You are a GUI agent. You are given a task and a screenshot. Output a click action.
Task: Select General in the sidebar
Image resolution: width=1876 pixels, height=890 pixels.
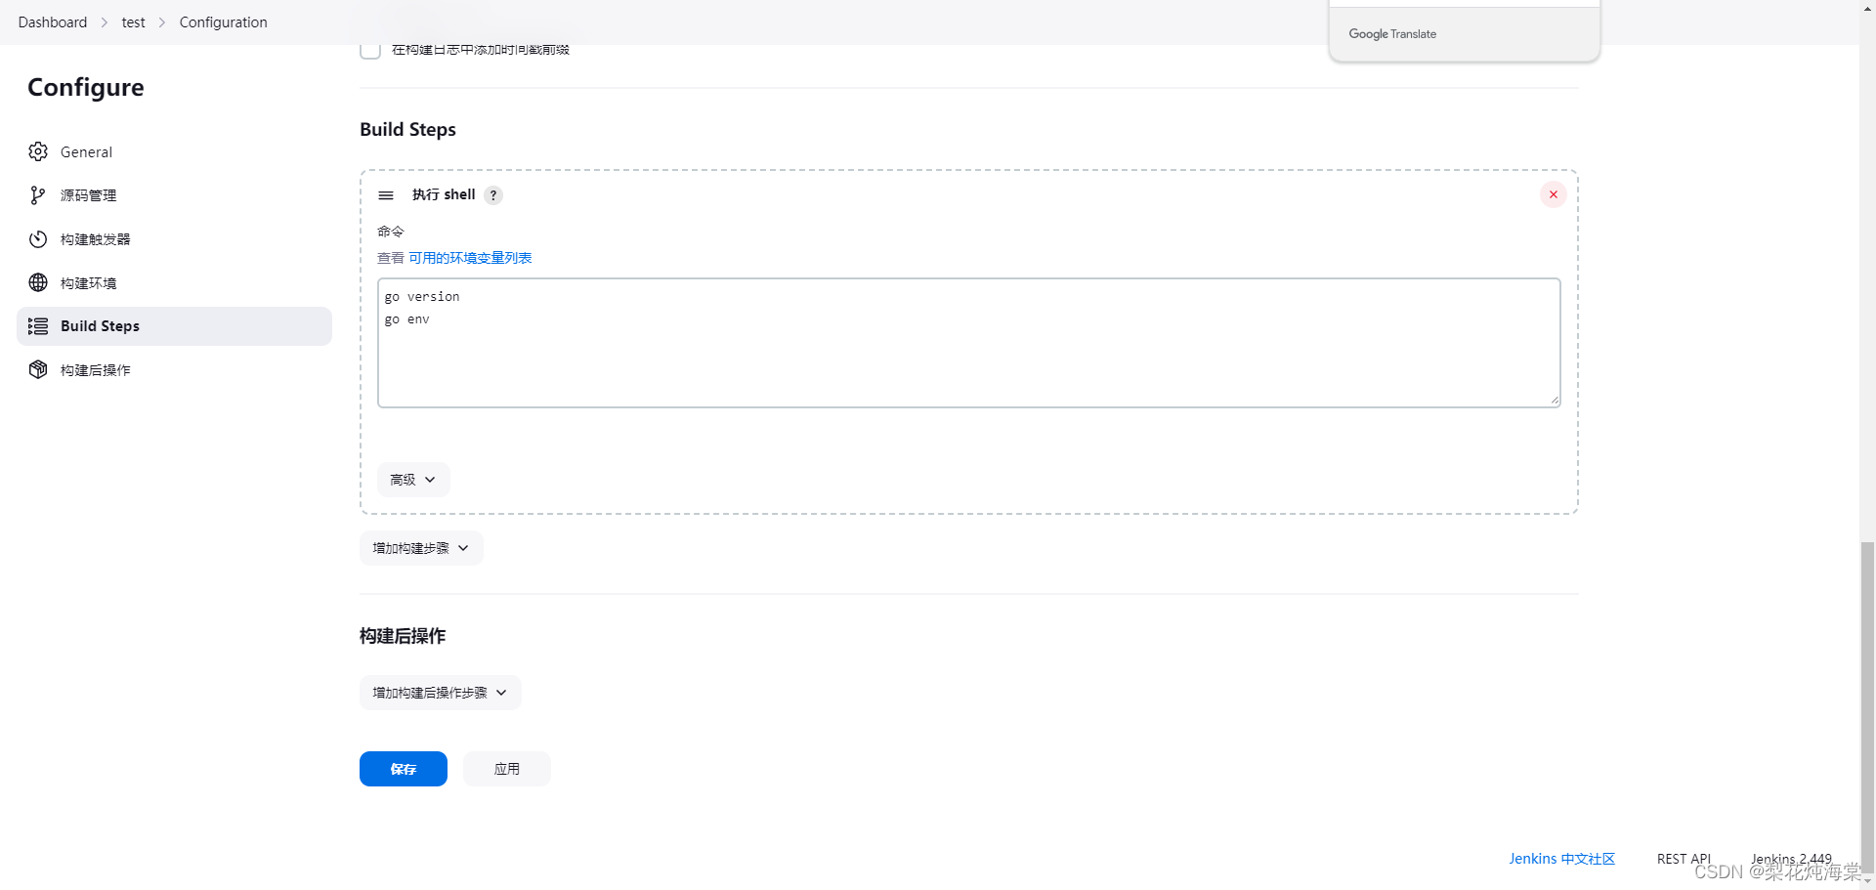[174, 151]
